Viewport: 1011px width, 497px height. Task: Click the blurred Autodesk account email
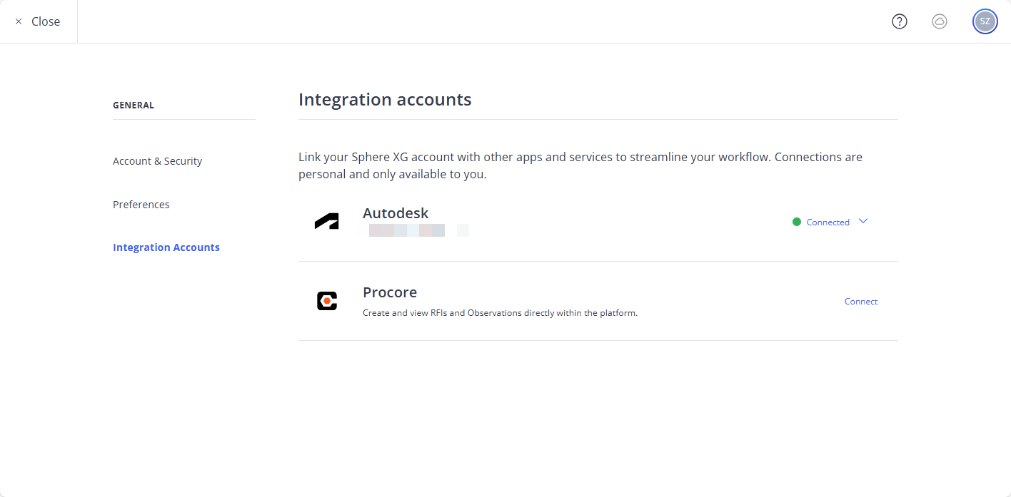[418, 230]
